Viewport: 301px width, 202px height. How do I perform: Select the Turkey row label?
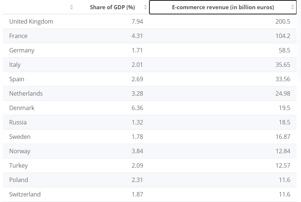coord(18,165)
